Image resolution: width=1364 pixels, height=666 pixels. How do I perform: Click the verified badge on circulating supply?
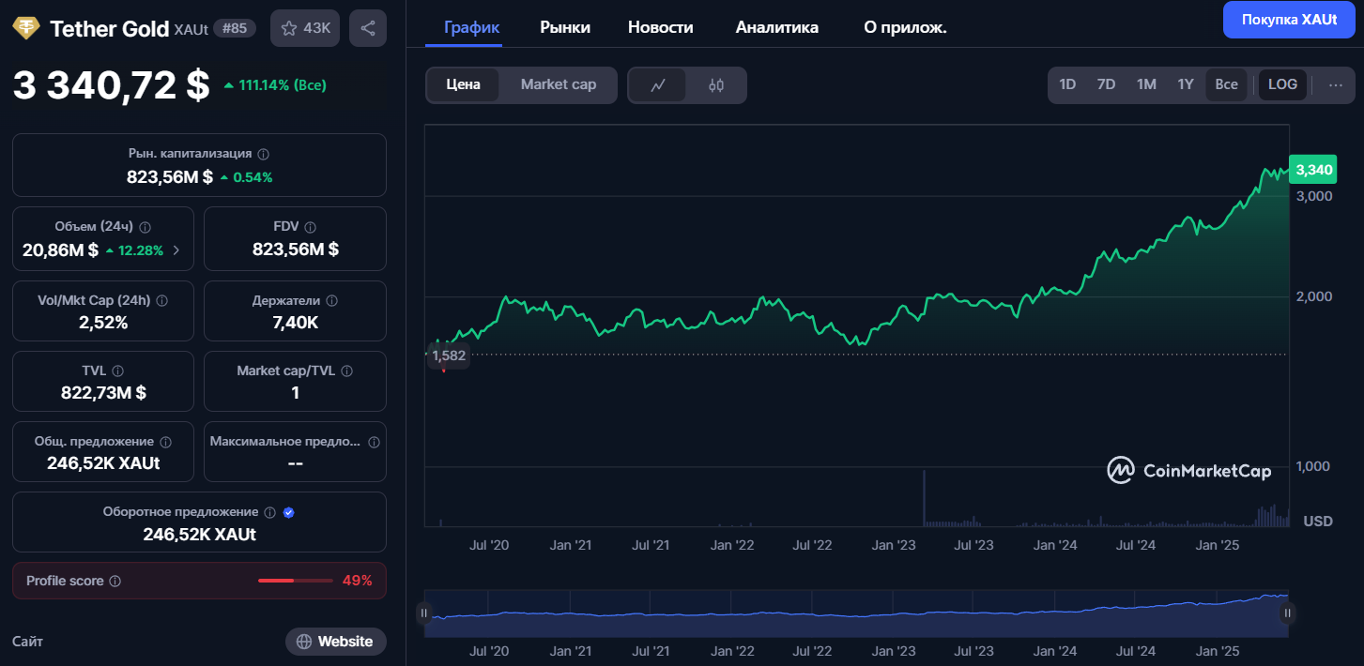point(289,513)
